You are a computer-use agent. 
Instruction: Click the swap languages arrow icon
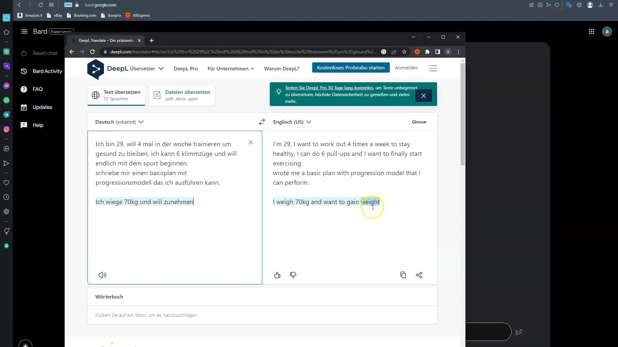(263, 121)
